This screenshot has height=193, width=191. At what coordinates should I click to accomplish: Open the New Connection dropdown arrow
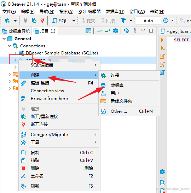(15, 21)
